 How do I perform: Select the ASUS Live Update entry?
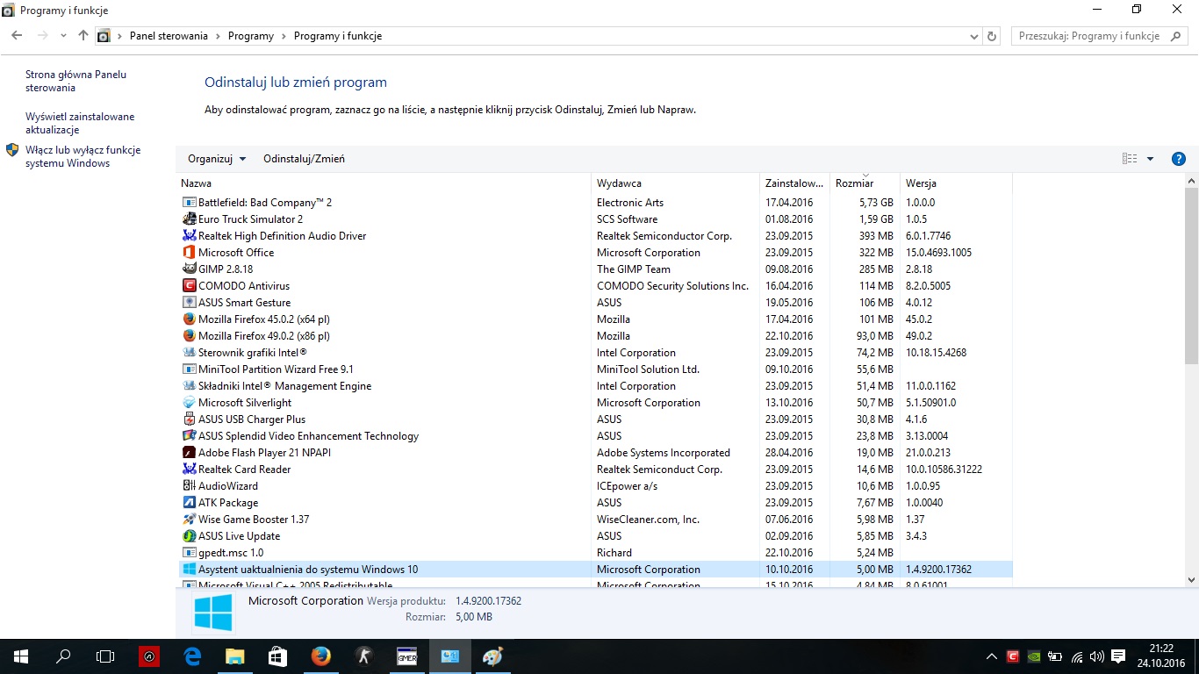594,536
